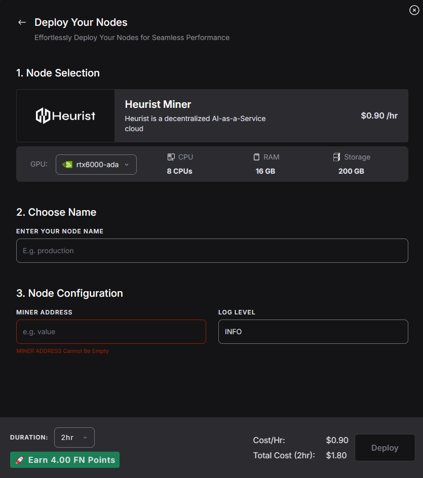Image resolution: width=423 pixels, height=478 pixels.
Task: Click the Heurist decentralized AI-as-a-Service description
Action: point(195,124)
